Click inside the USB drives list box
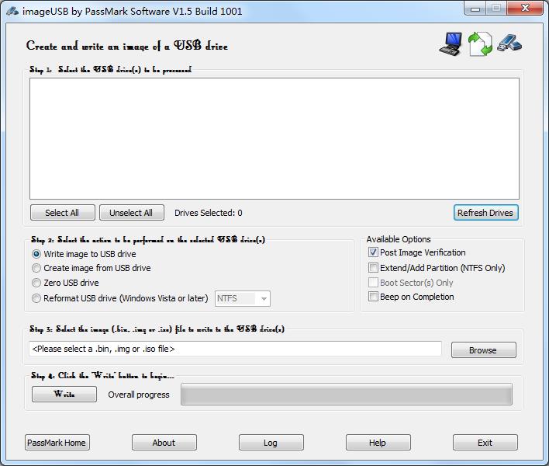 click(x=274, y=138)
